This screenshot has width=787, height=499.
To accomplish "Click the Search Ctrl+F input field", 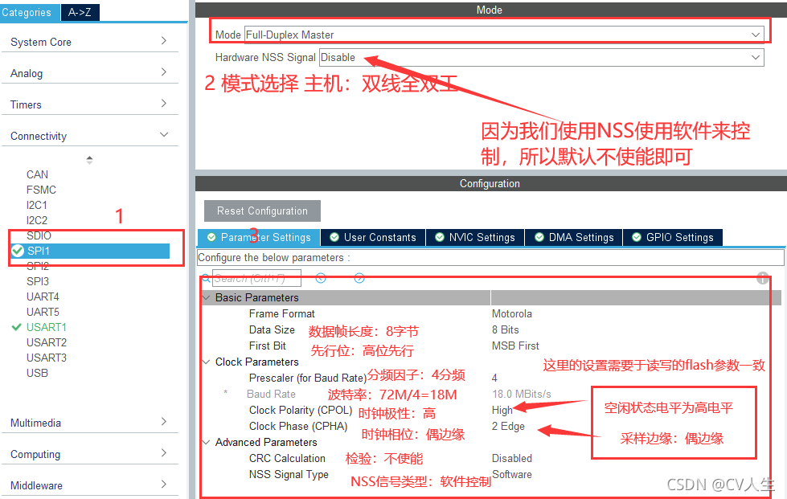I will point(257,277).
